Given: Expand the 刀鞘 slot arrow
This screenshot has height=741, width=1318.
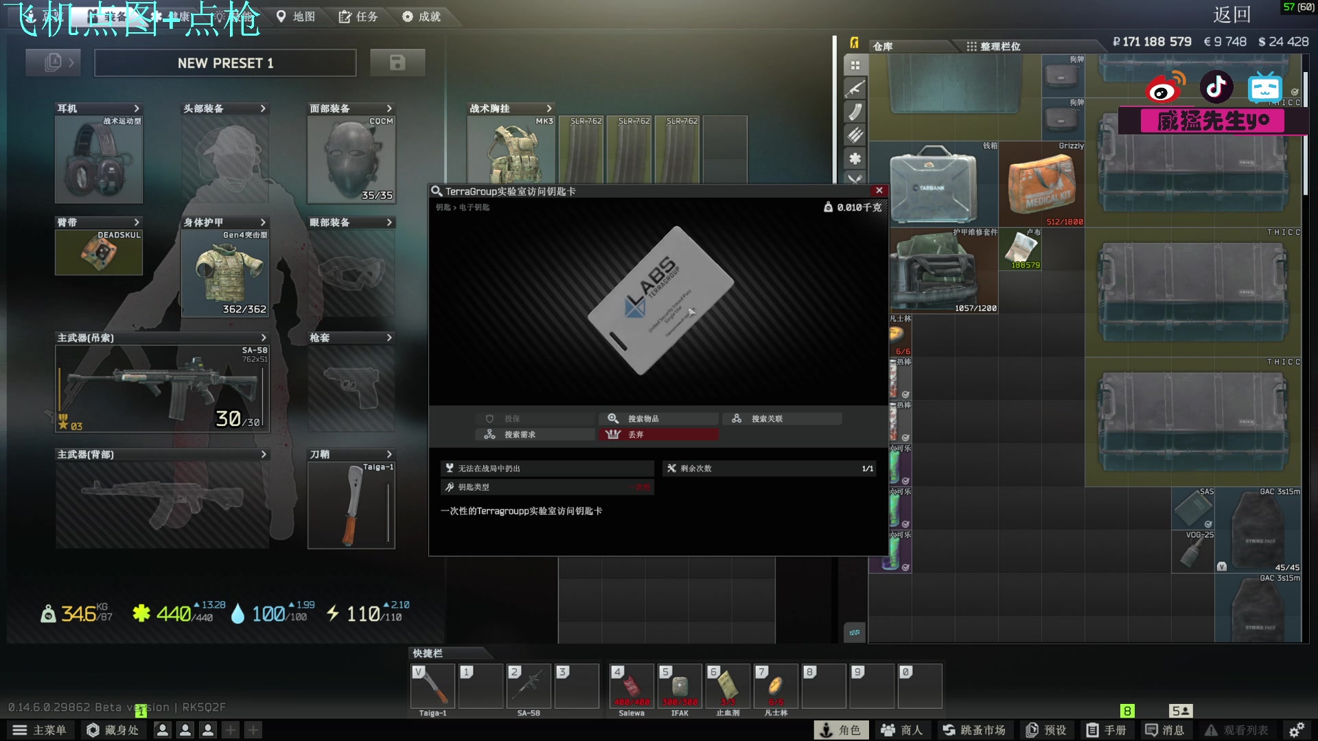Looking at the screenshot, I should pyautogui.click(x=389, y=454).
